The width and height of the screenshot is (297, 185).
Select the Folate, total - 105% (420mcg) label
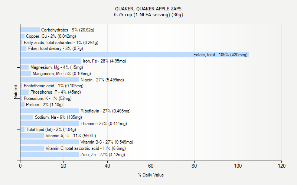220,55
